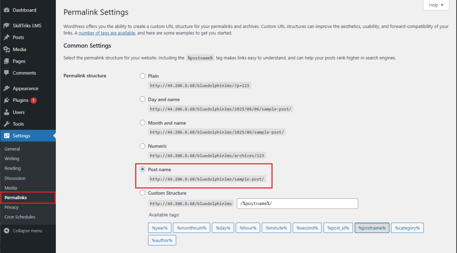Open the 'number of tags are available' link

coord(107,33)
